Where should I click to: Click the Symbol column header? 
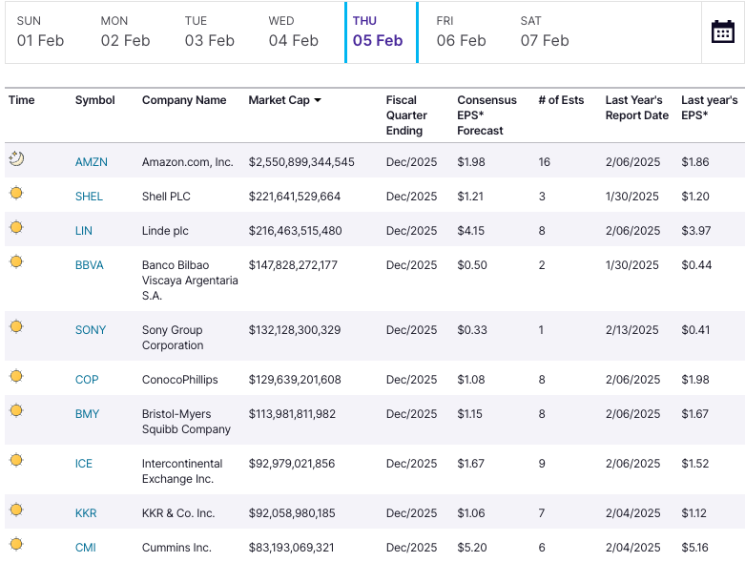tap(94, 100)
